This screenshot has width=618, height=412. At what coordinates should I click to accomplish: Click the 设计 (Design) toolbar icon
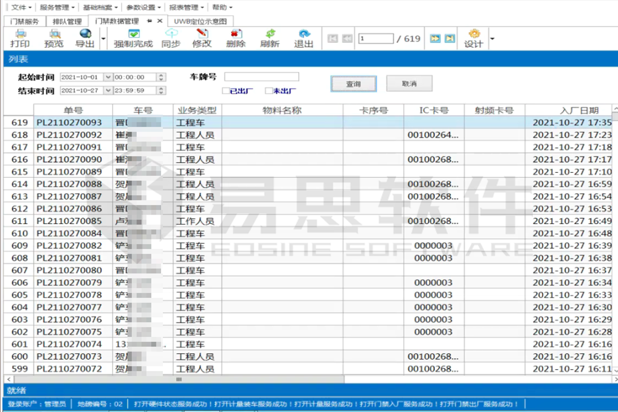(x=473, y=39)
